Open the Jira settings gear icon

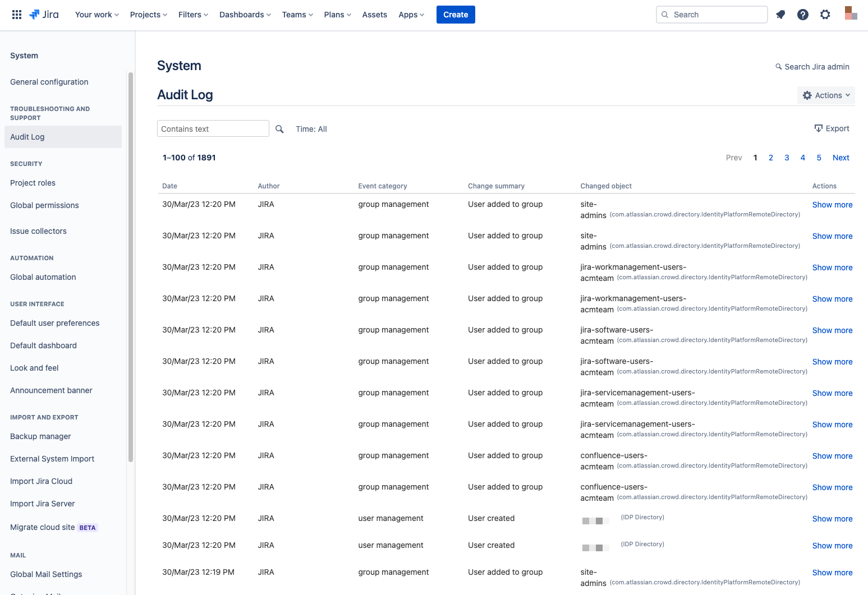coord(825,15)
